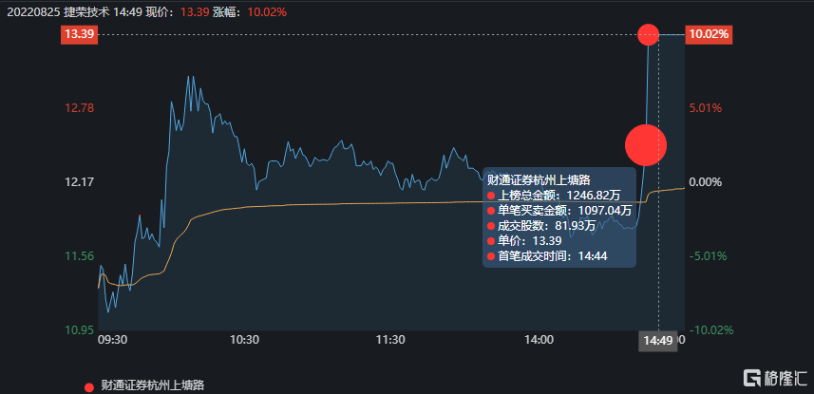Click the 14:49 crosshair time label
814x394 pixels.
pos(657,339)
